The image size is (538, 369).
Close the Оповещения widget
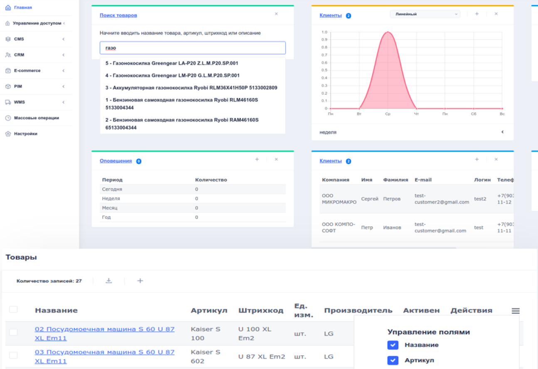pos(276,160)
